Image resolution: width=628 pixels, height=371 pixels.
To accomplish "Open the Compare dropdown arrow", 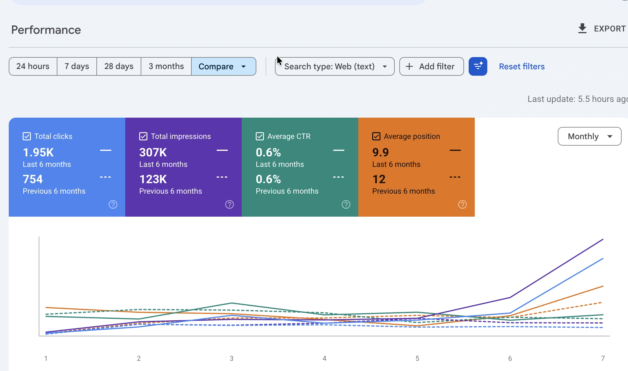I will (x=244, y=66).
